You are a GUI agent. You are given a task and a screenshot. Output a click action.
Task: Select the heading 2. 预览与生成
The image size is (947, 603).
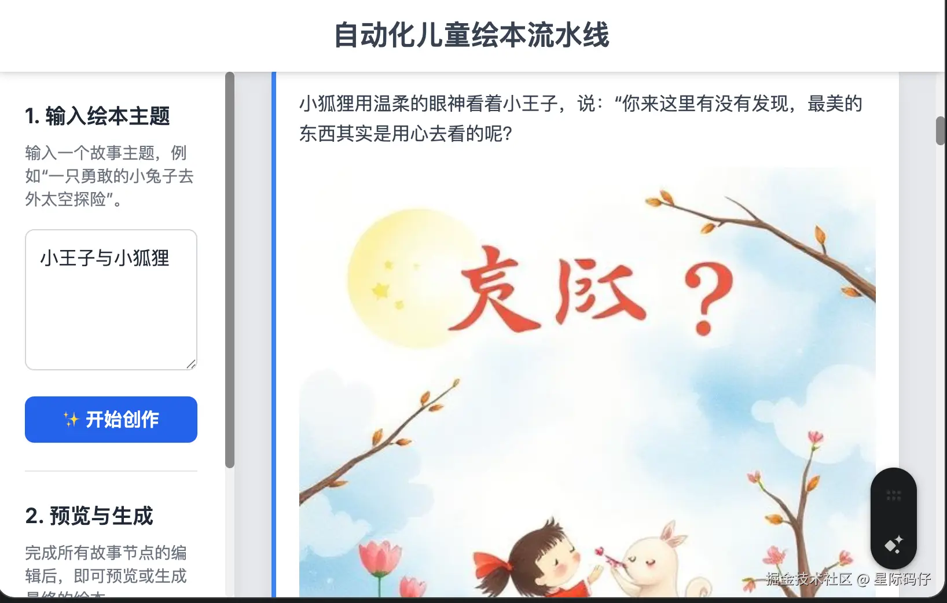point(89,516)
